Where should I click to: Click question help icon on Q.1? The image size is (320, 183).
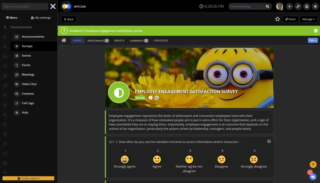click(269, 141)
